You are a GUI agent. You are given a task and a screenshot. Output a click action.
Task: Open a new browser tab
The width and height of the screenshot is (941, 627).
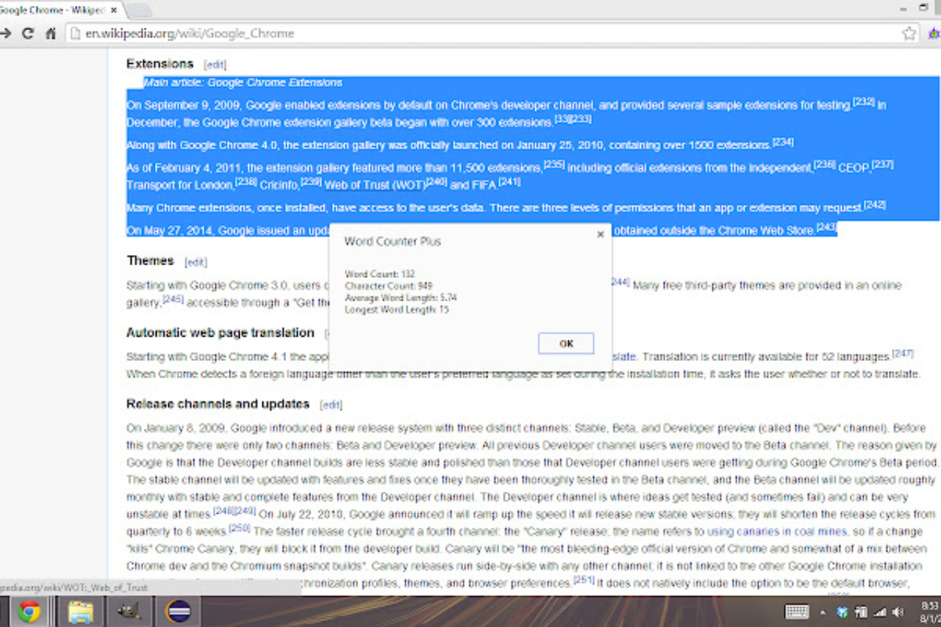pyautogui.click(x=140, y=10)
